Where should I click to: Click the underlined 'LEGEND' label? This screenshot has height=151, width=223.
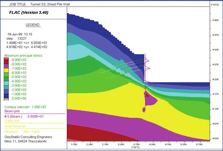point(32,25)
